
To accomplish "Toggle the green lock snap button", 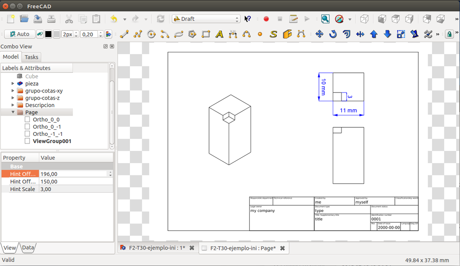I will (449, 34).
